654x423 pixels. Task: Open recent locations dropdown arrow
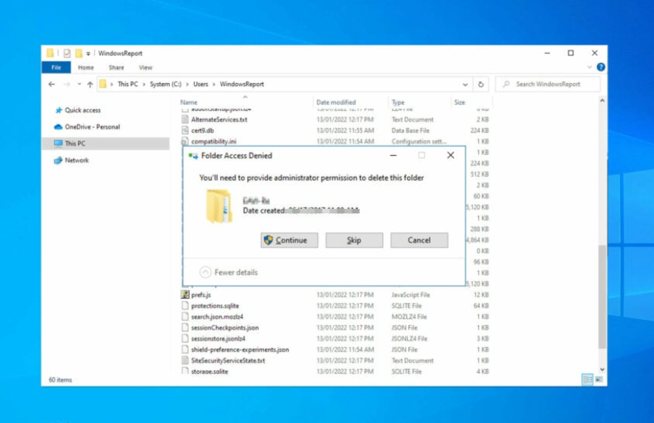coord(79,85)
